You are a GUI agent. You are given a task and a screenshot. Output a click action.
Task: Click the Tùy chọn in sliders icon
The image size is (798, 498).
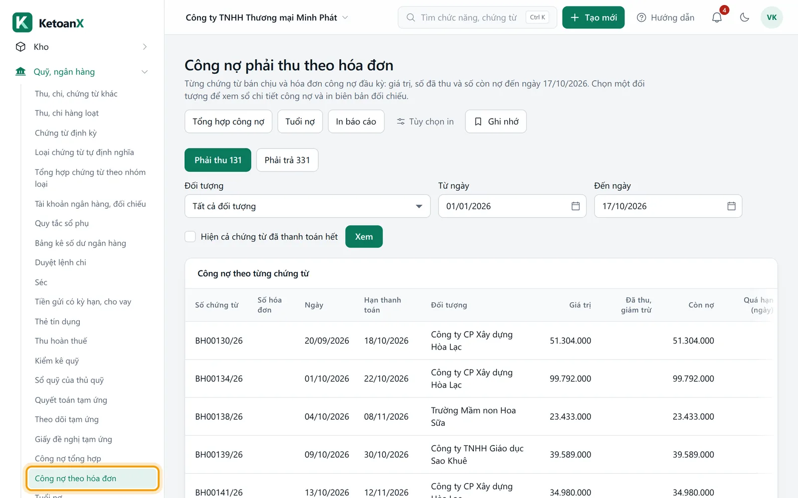(x=400, y=122)
